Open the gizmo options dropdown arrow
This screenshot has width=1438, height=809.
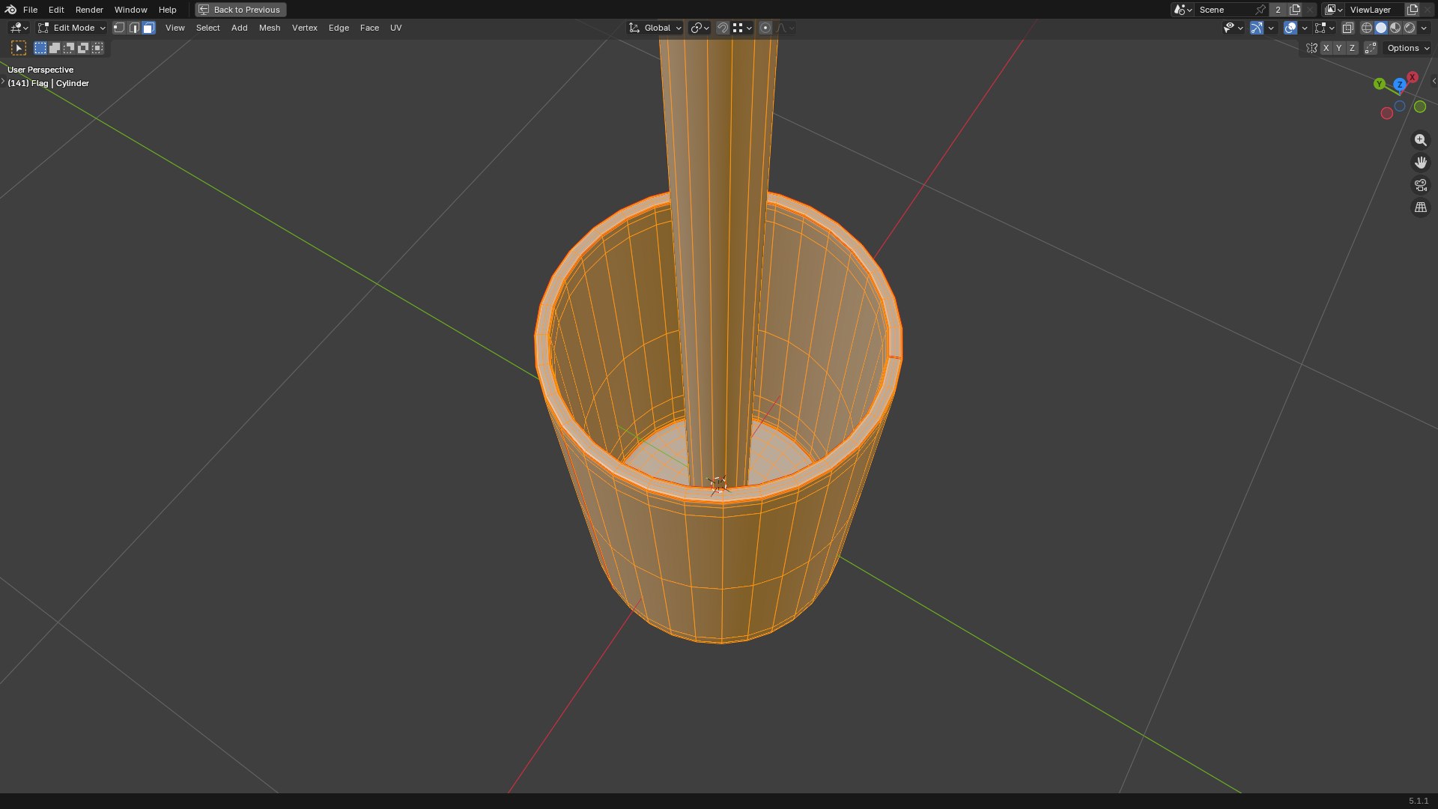pyautogui.click(x=1271, y=28)
